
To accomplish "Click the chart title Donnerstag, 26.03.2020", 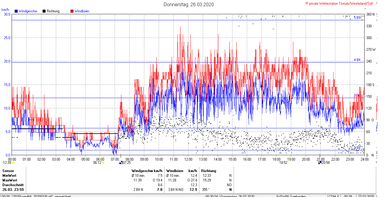I will click(x=189, y=4).
